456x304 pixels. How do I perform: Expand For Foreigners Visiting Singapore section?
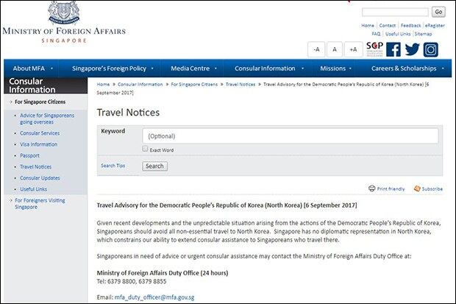point(40,204)
